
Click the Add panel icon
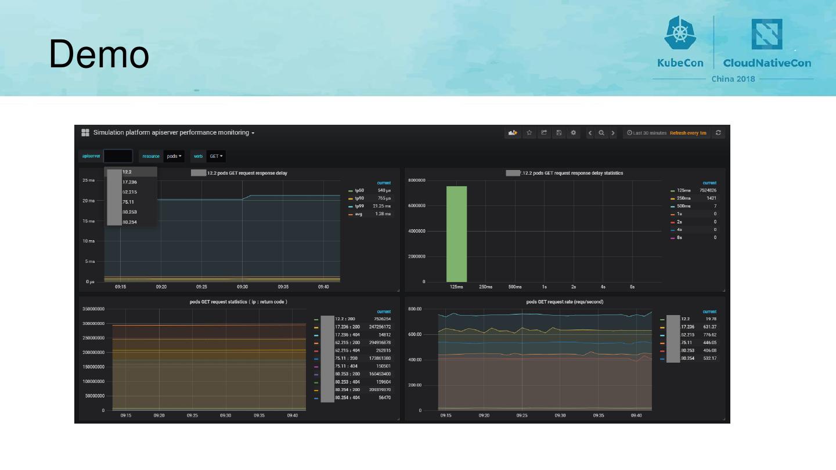tap(512, 133)
